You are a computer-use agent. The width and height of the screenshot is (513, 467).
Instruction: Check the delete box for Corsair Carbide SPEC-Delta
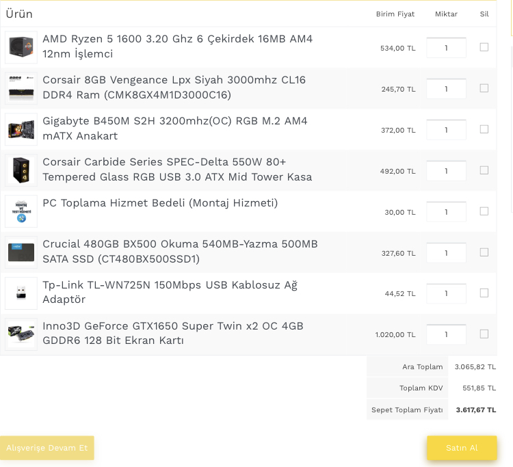tap(484, 170)
